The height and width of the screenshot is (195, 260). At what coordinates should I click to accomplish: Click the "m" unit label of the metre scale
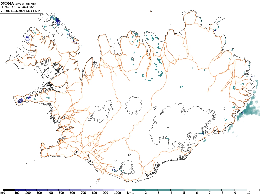coord(2,193)
